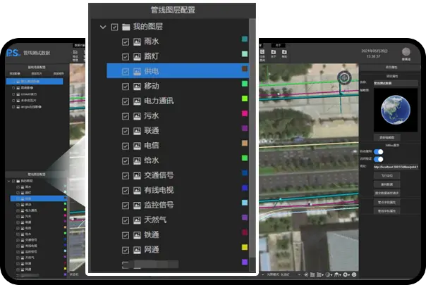Open the color swatch for the 雨水 layer
This screenshot has height=285, width=426.
(245, 39)
